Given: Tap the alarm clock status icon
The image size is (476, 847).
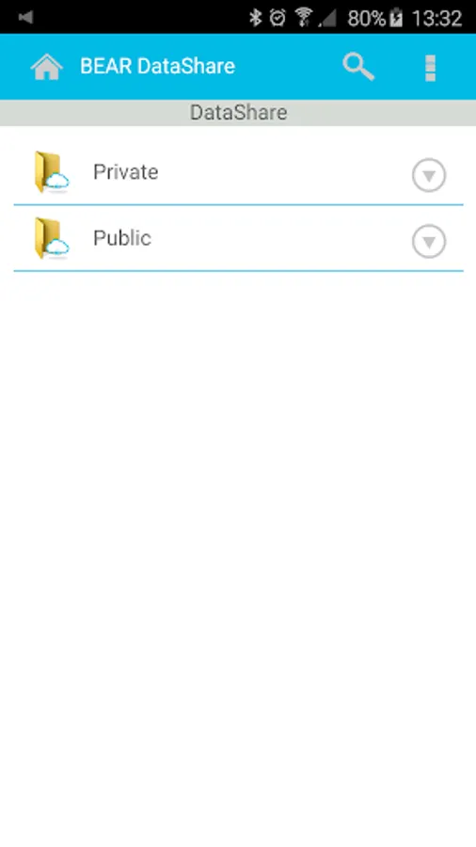Looking at the screenshot, I should click(x=278, y=18).
